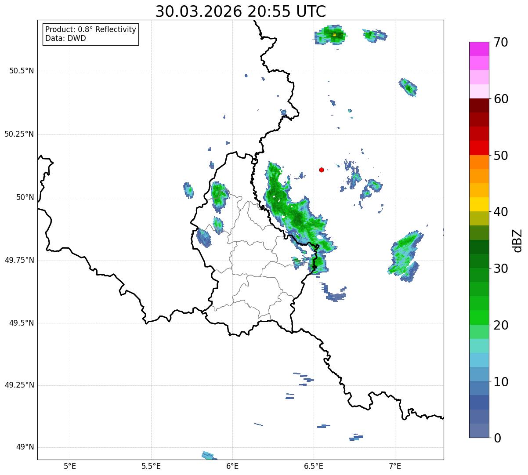Click the colorbar tick label 10

[501, 381]
